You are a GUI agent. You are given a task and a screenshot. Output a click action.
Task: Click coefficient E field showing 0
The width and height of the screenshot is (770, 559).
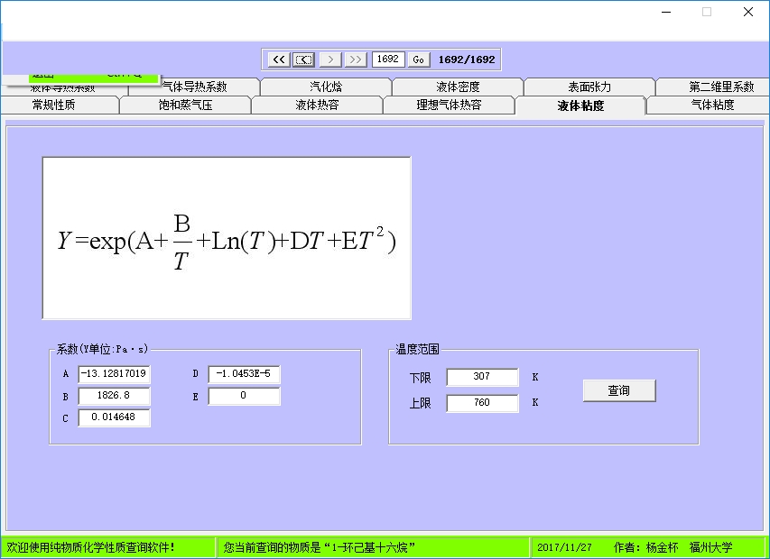click(x=244, y=396)
